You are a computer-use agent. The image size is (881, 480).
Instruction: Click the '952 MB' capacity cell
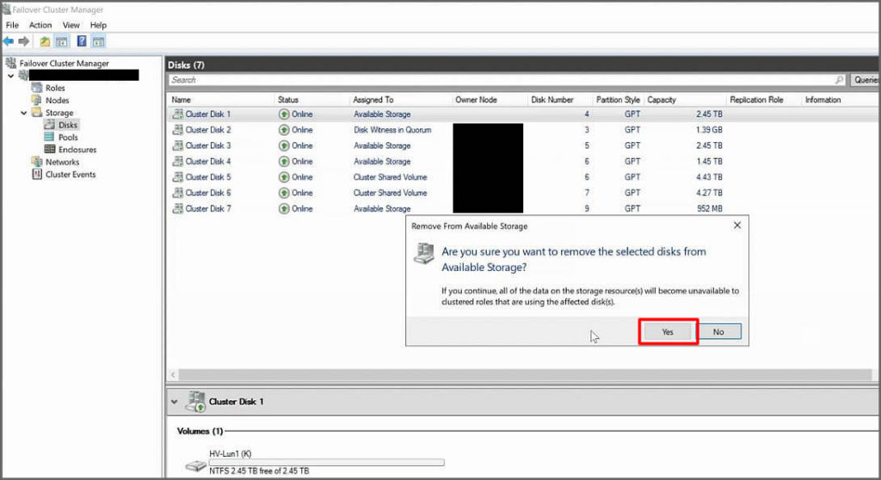pos(710,208)
